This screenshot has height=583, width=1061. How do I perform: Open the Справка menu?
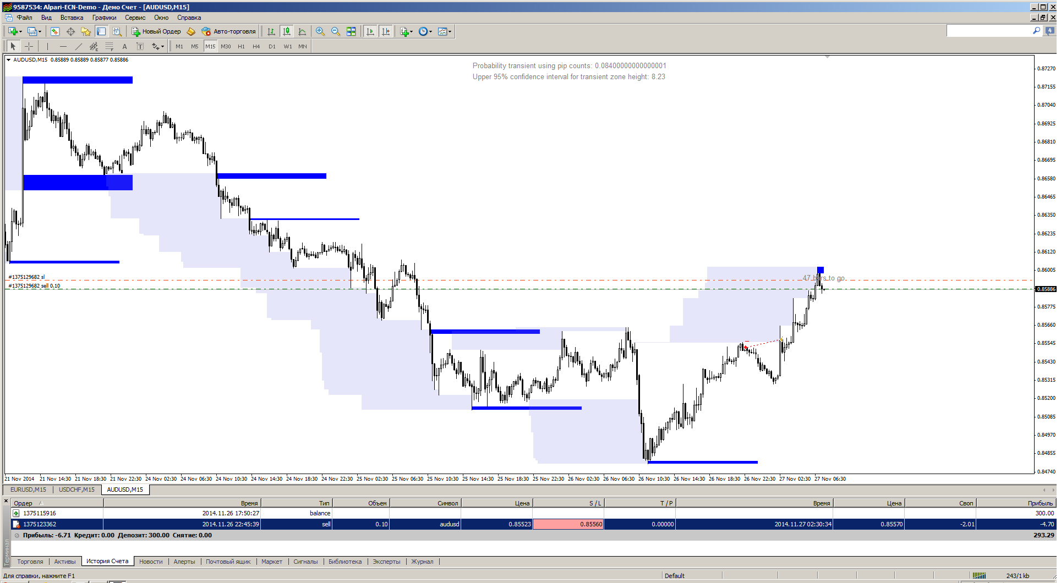189,18
